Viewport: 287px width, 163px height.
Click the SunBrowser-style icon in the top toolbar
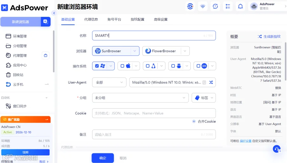tap(190, 6)
